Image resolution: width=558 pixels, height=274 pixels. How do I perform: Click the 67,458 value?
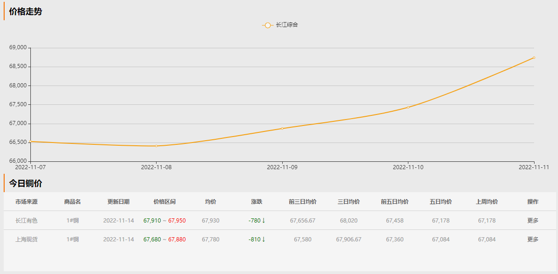[395, 221]
